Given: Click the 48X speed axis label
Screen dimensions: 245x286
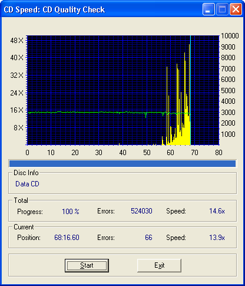Looking at the screenshot, I should point(17,41).
